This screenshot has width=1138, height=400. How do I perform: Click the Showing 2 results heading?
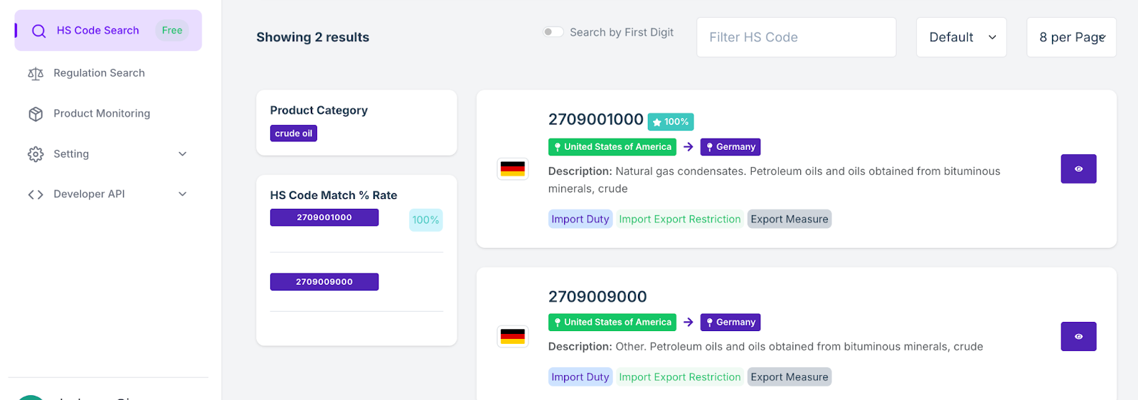tap(313, 38)
